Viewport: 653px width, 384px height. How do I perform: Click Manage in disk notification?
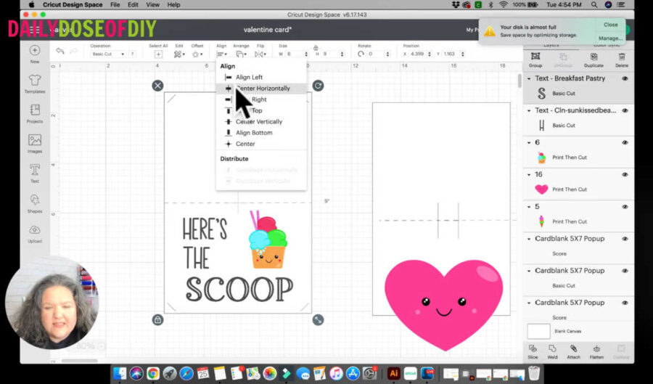click(x=610, y=38)
